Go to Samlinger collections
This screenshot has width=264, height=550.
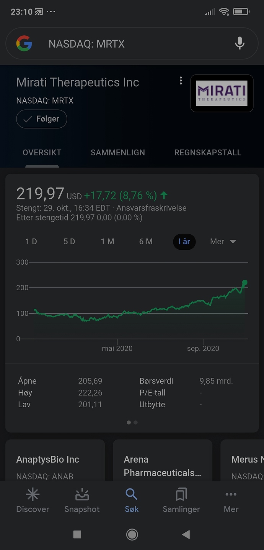181,502
